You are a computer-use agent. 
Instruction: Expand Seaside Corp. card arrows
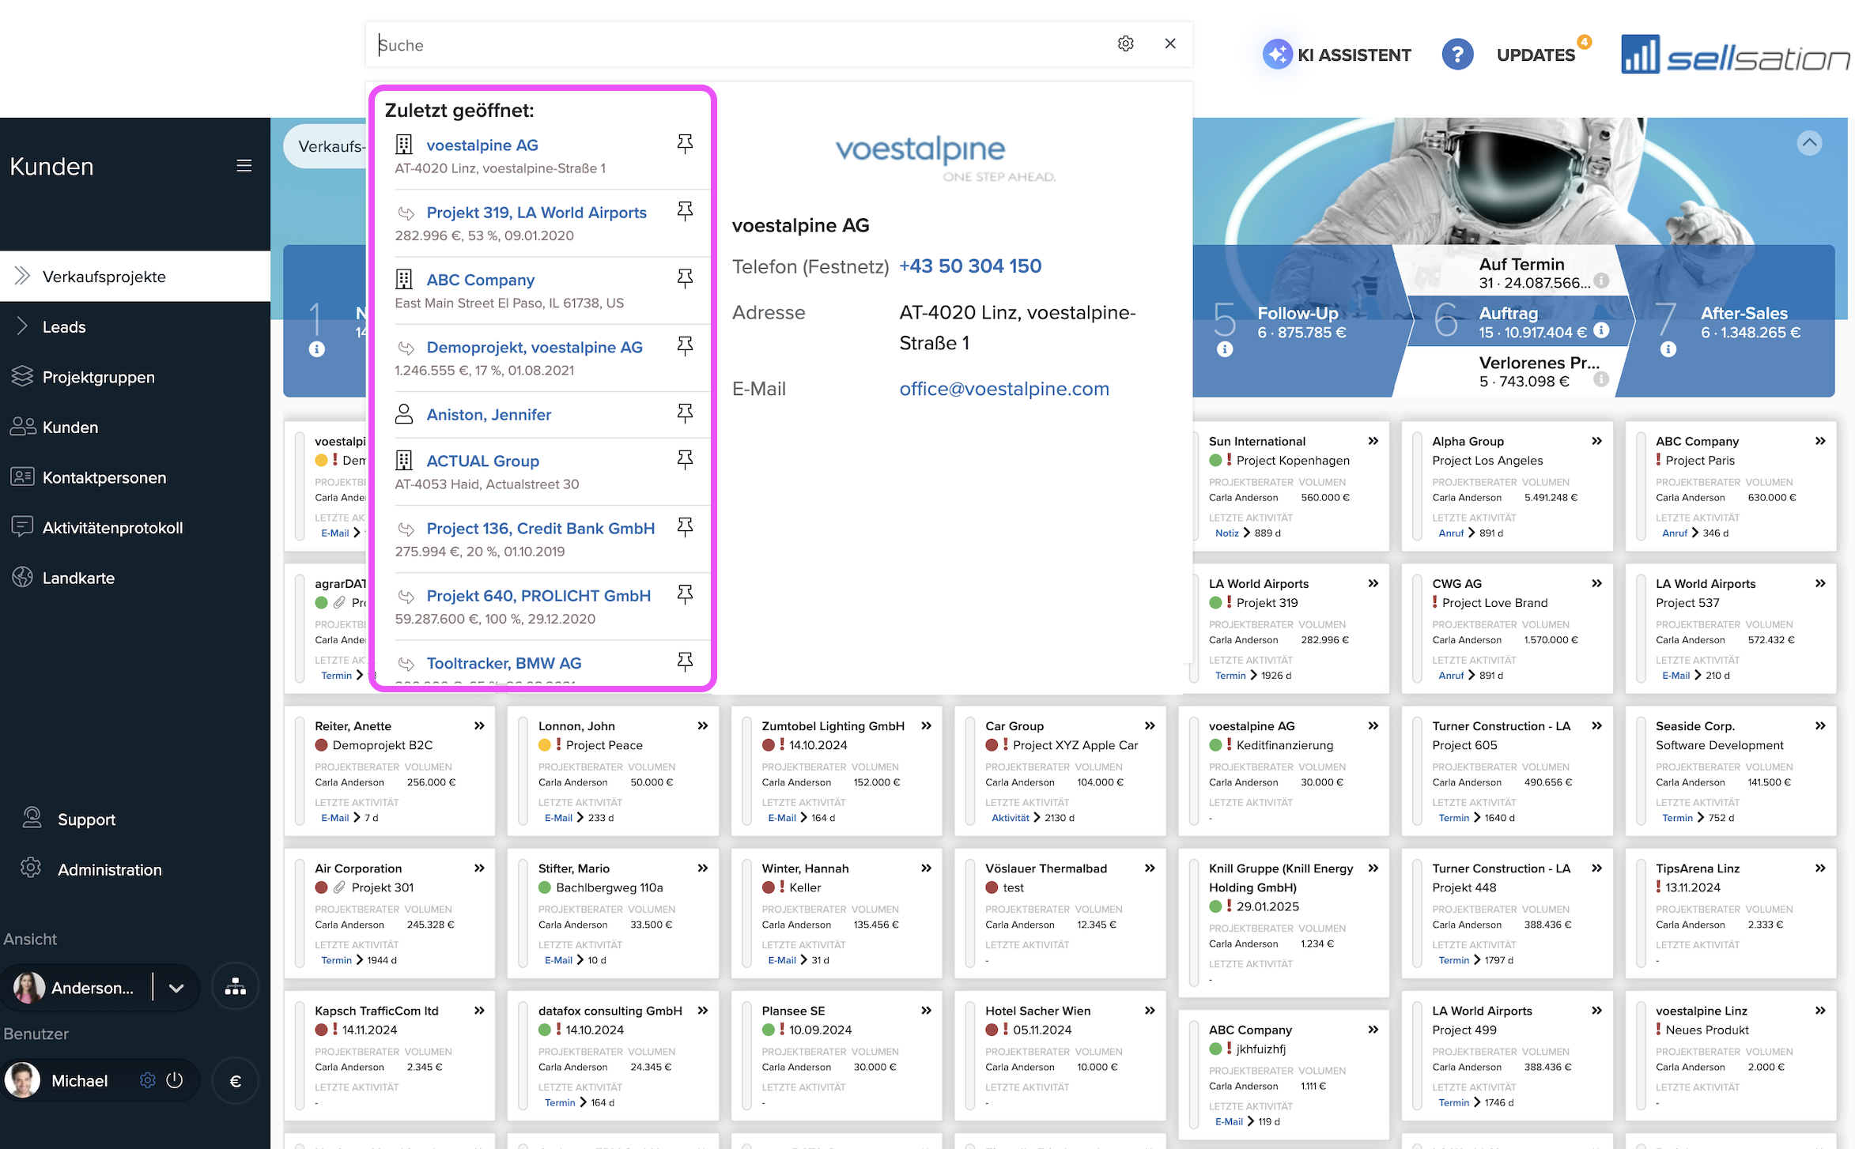pyautogui.click(x=1821, y=725)
